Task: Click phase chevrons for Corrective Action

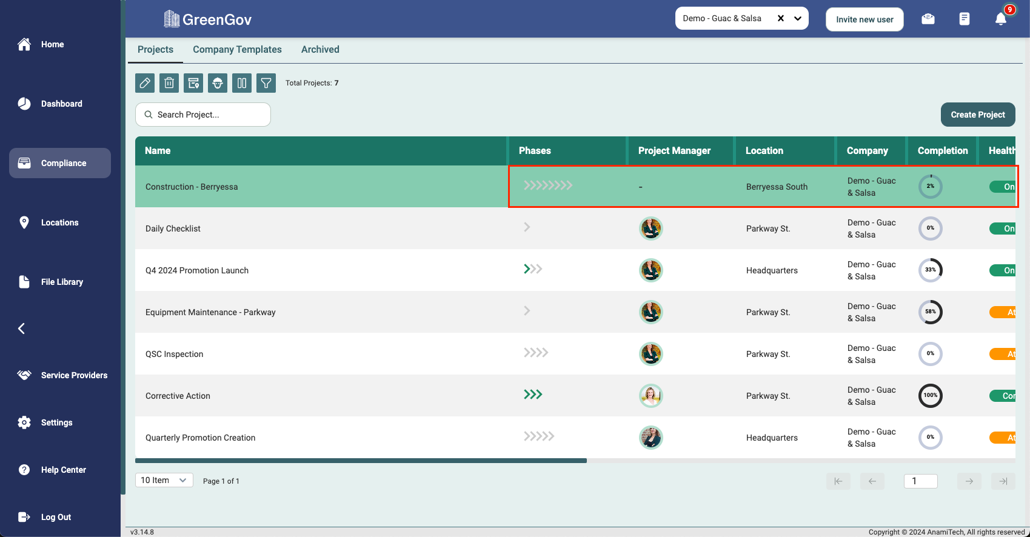Action: 533,394
